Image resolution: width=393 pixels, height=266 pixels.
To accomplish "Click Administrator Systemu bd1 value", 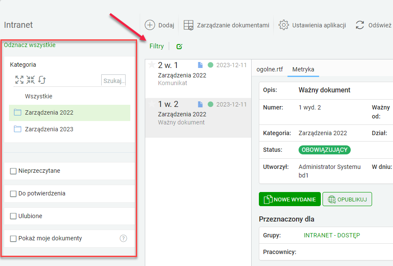I will (330, 171).
